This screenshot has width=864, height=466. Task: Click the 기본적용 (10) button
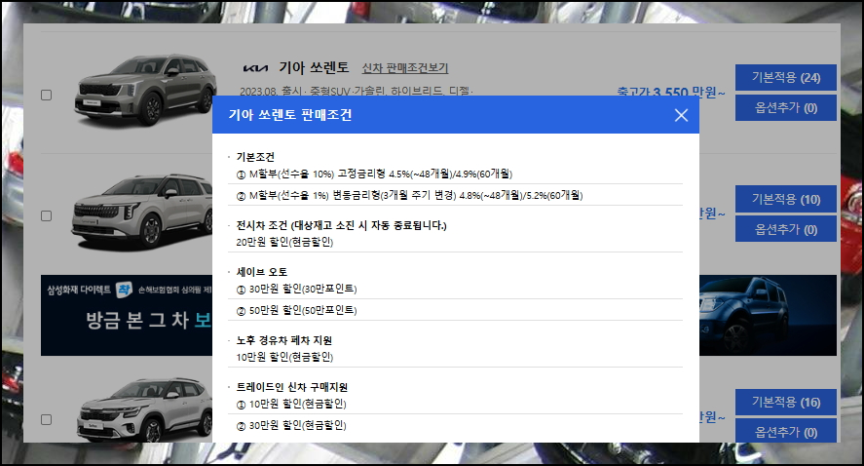coord(786,199)
